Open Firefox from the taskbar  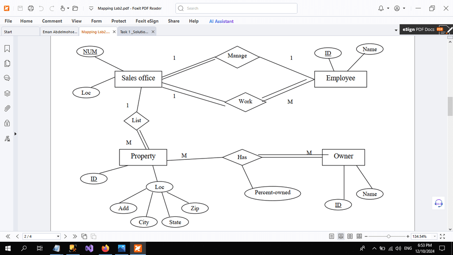click(105, 248)
